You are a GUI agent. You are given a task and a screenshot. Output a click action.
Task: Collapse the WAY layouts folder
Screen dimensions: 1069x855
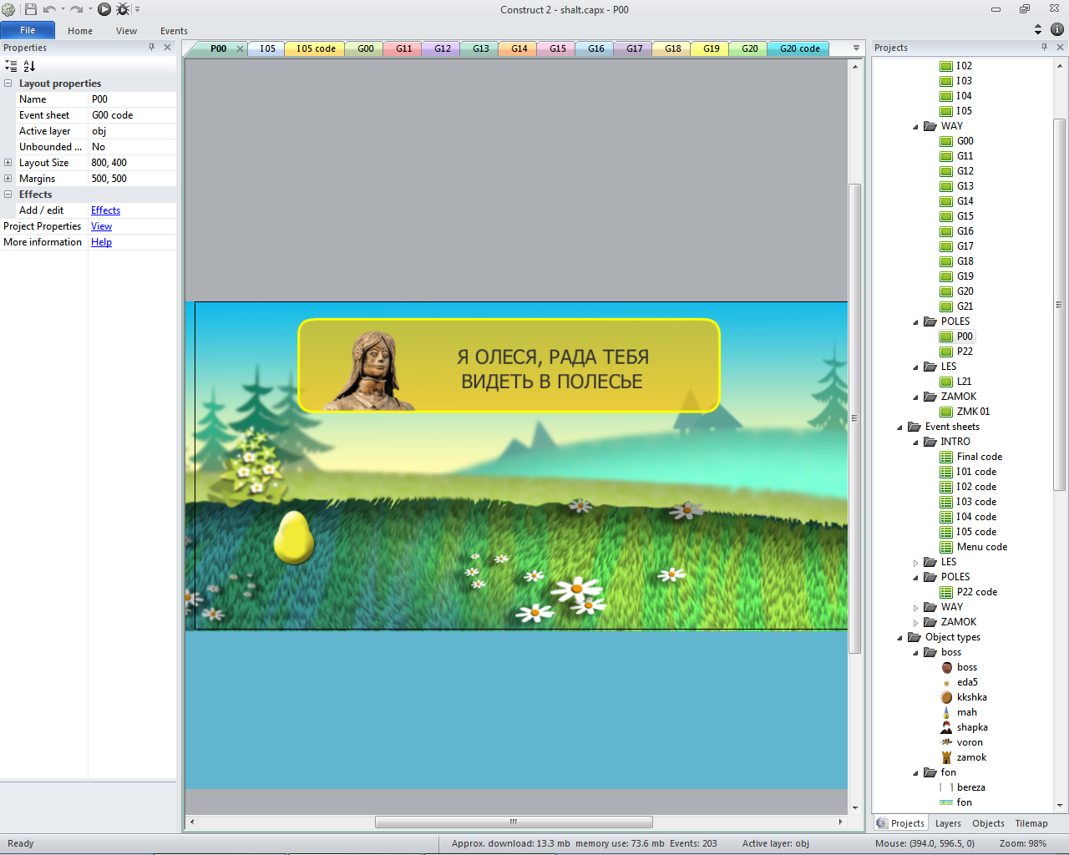point(915,127)
